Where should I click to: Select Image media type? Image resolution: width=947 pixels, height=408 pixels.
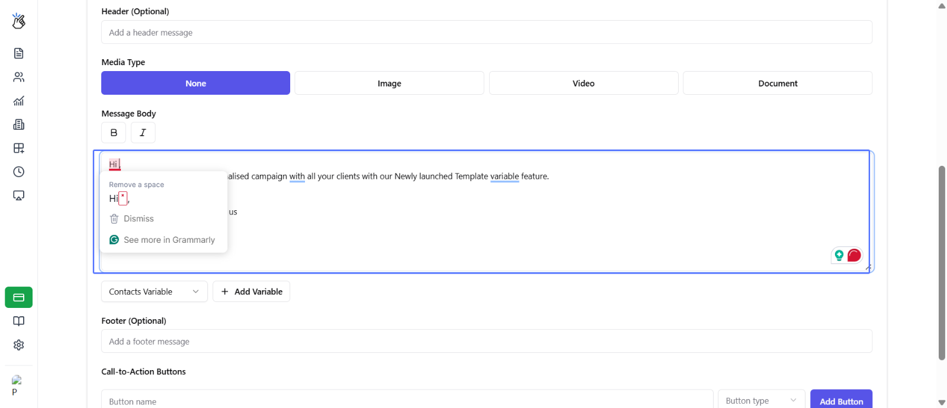[x=390, y=83]
